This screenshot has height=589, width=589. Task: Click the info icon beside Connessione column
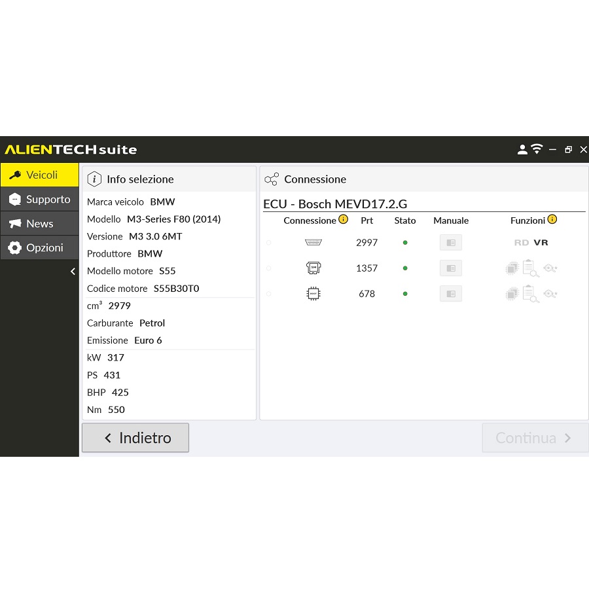(x=343, y=220)
